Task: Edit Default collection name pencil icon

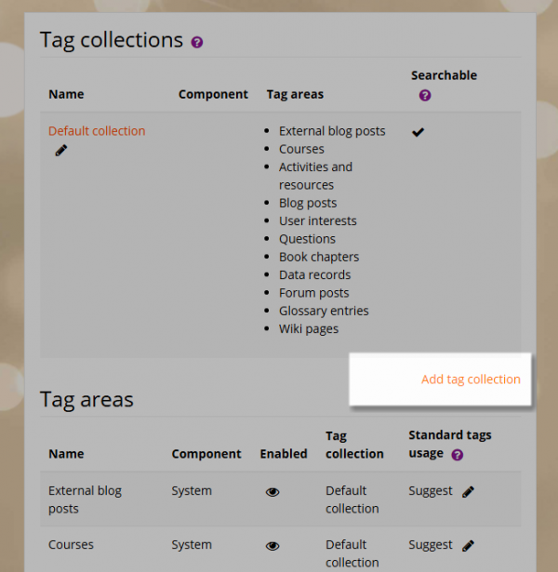Action: pos(60,151)
